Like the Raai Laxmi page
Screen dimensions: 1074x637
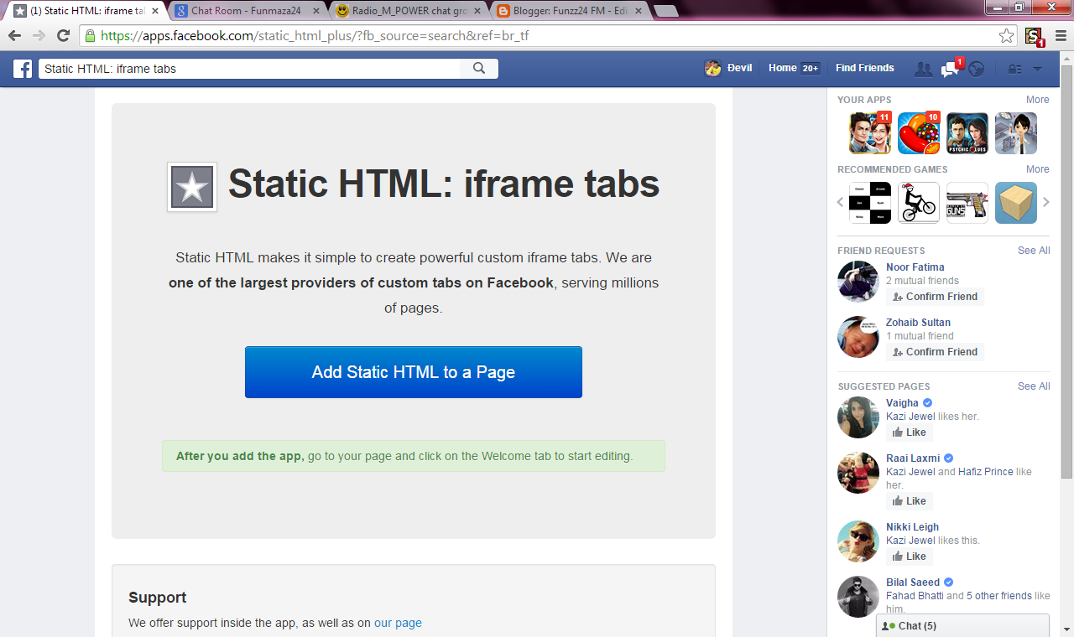(910, 501)
